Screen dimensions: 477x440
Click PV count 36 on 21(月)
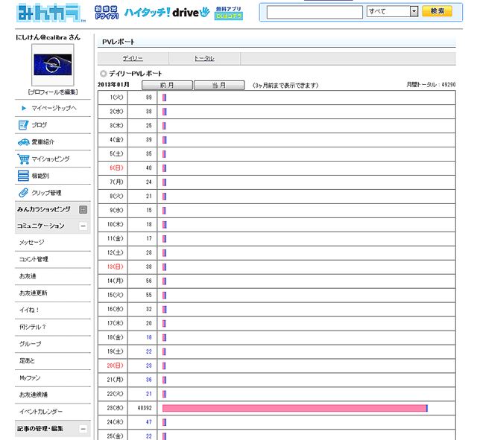tap(149, 380)
